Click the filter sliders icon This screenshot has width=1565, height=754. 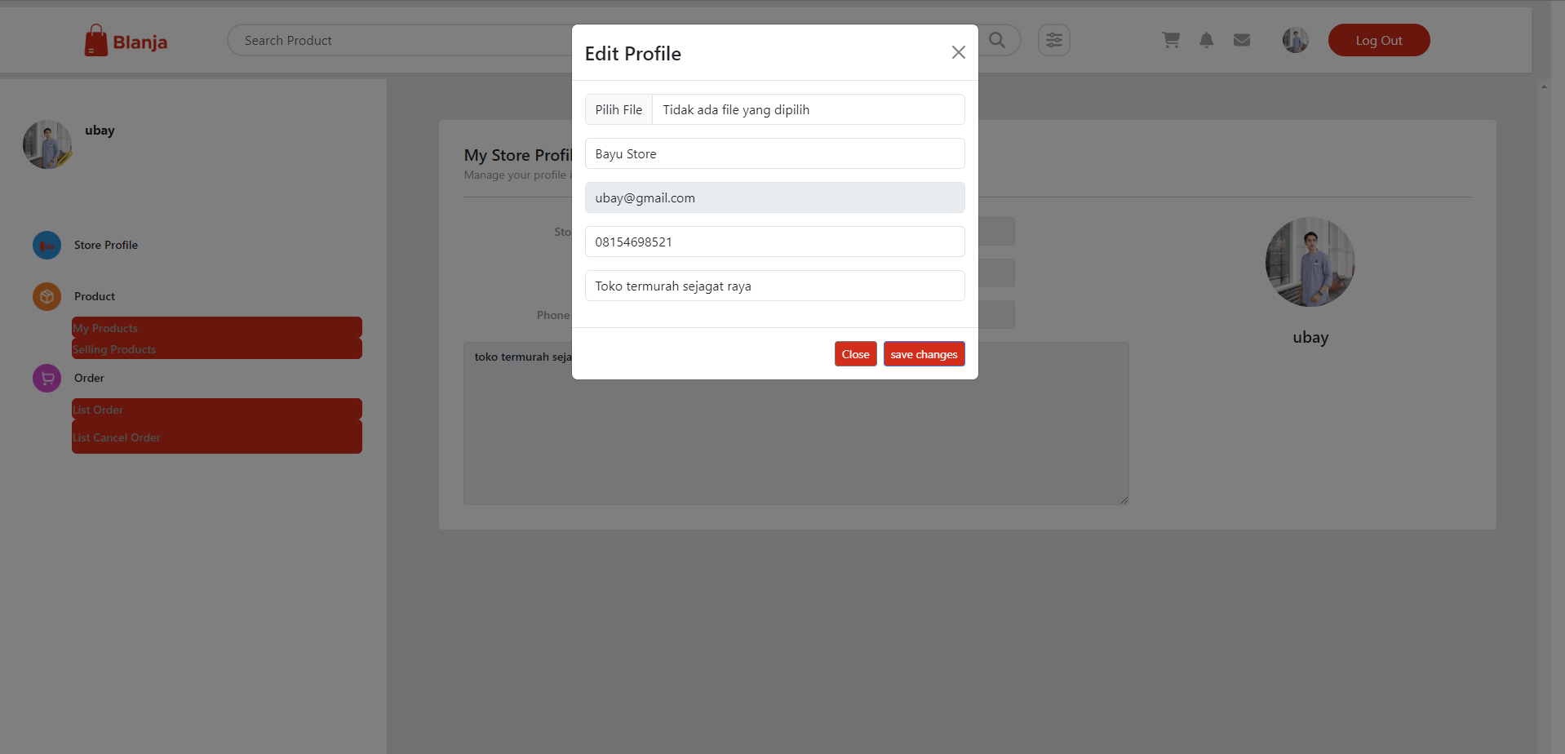(1053, 39)
